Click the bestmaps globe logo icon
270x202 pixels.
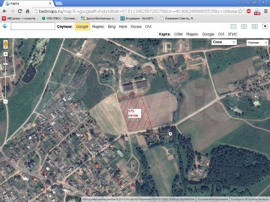pyautogui.click(x=5, y=26)
